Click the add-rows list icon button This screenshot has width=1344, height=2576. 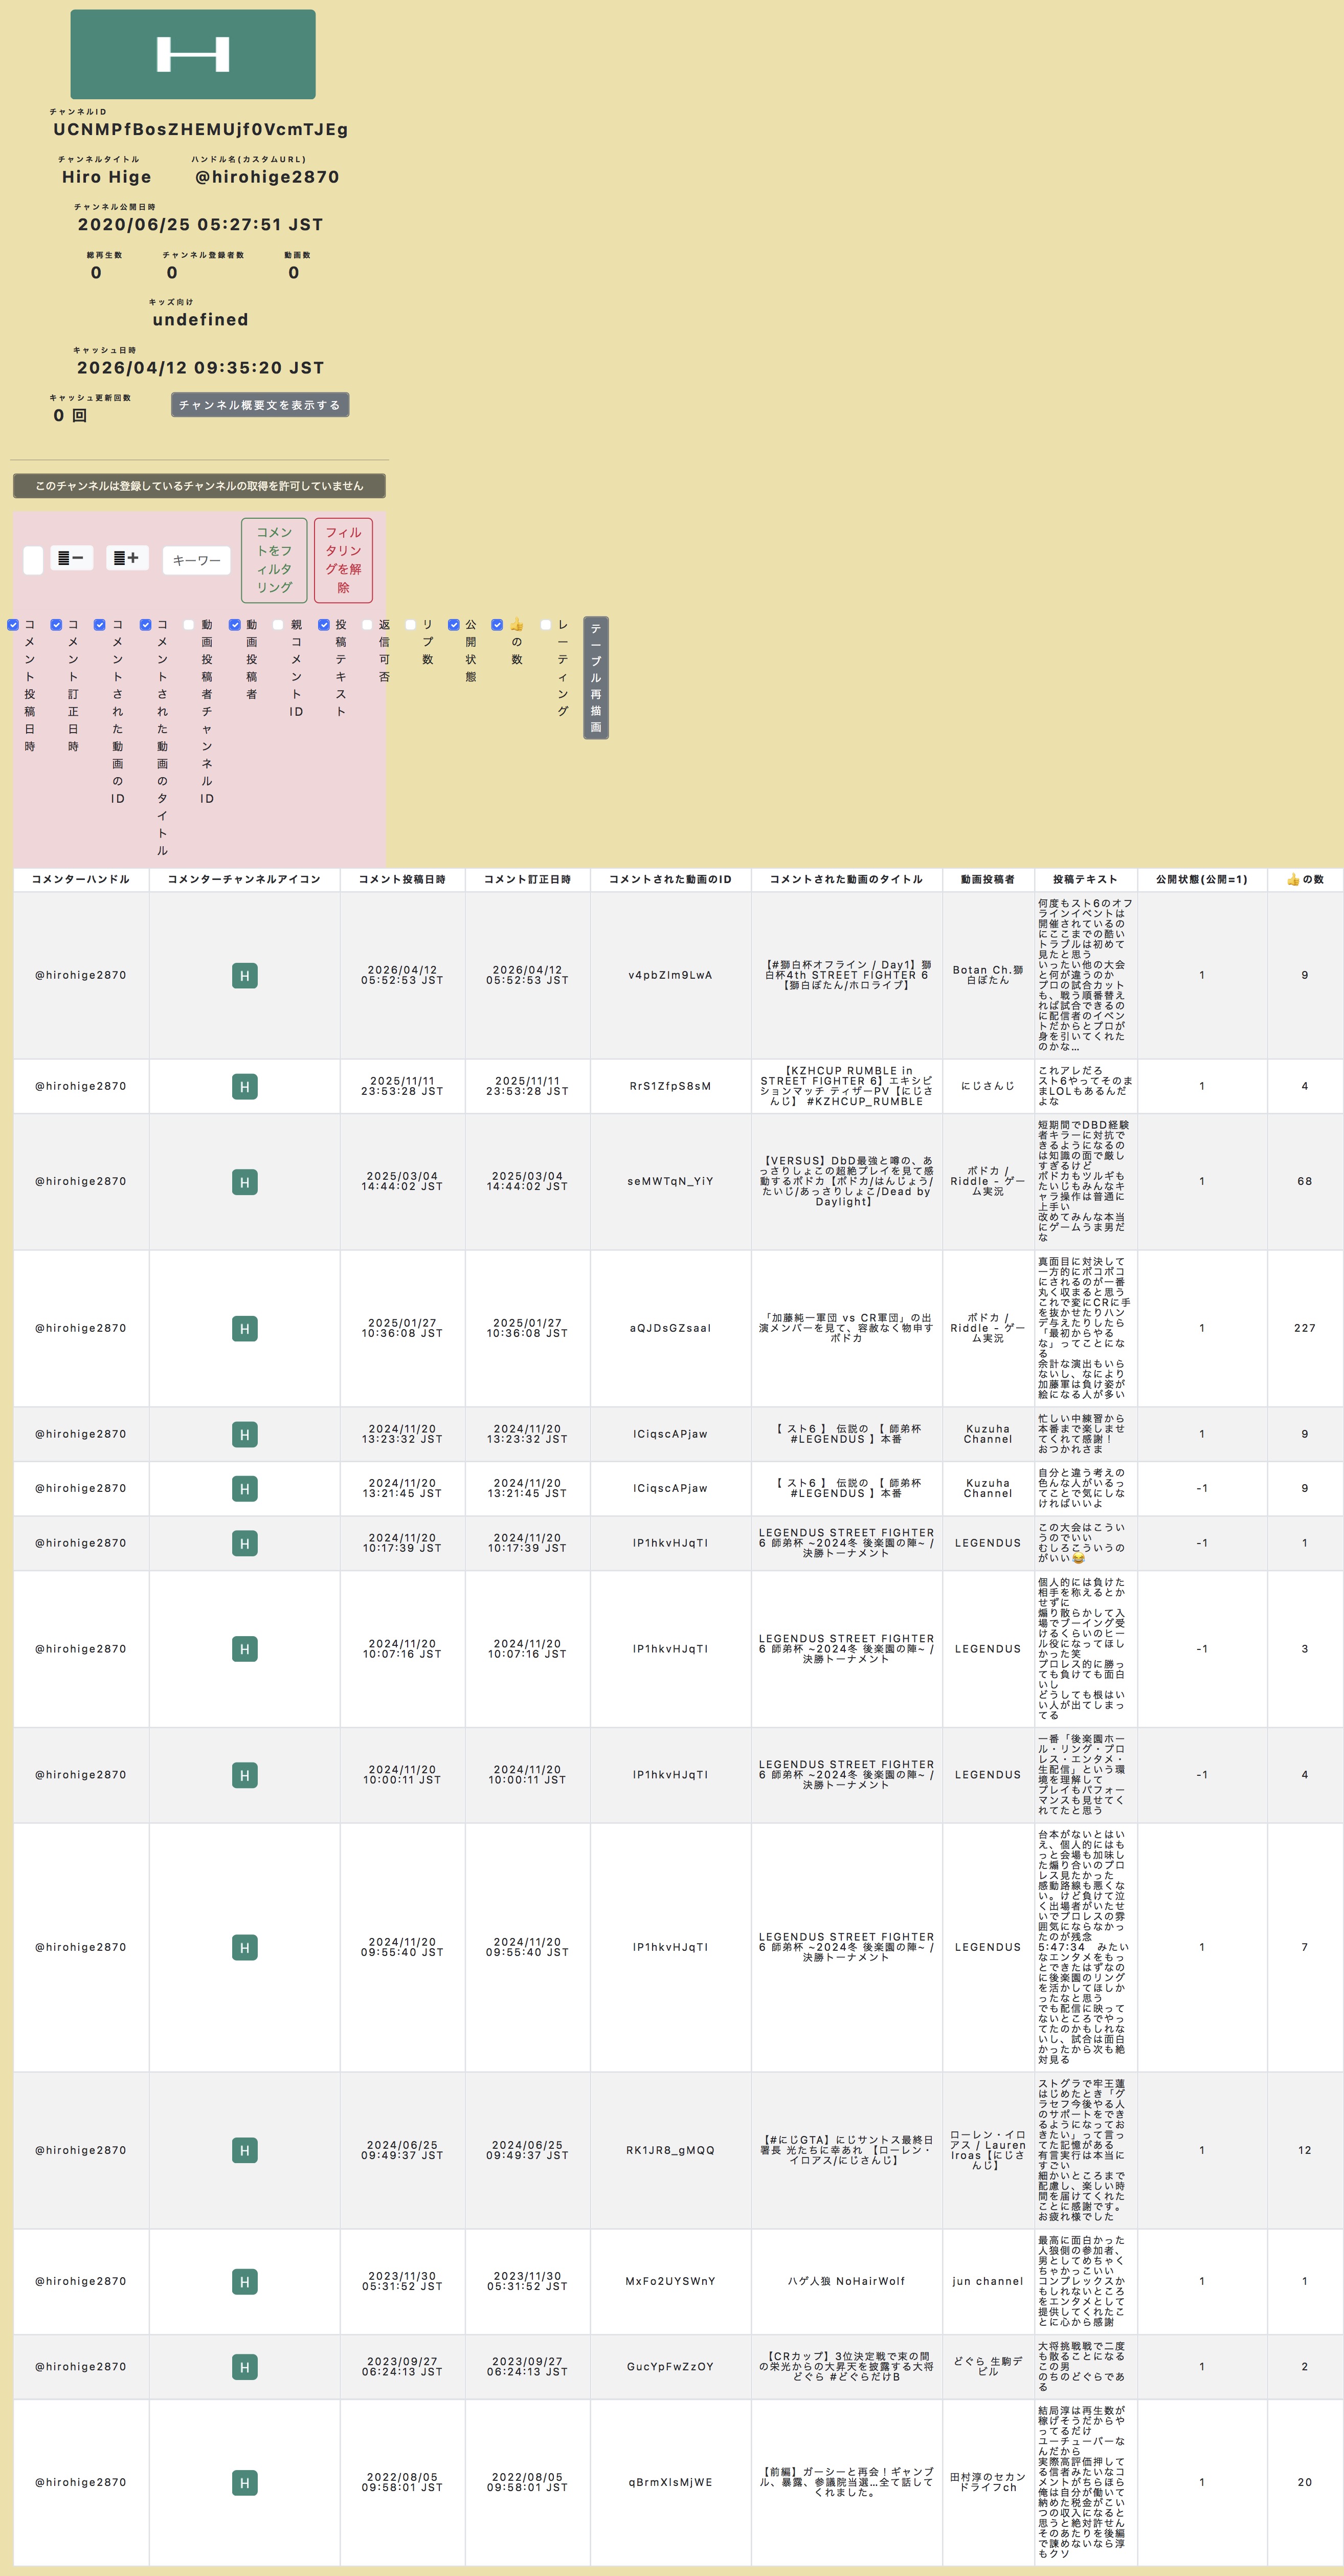tap(127, 558)
